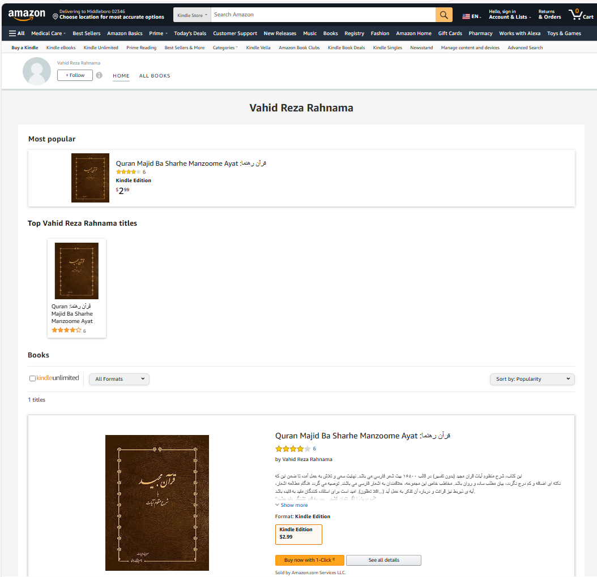The height and width of the screenshot is (577, 597).
Task: Open Sort by Popularity dropdown
Action: click(x=532, y=379)
